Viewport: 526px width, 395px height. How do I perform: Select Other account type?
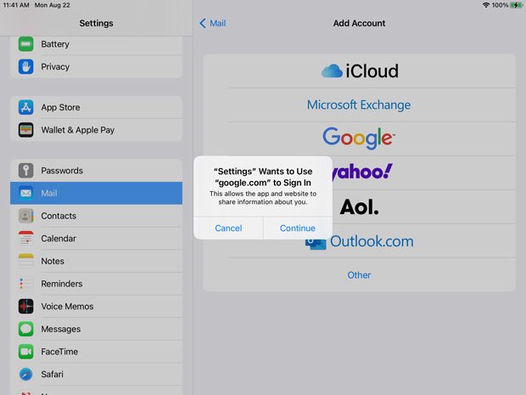tap(359, 274)
